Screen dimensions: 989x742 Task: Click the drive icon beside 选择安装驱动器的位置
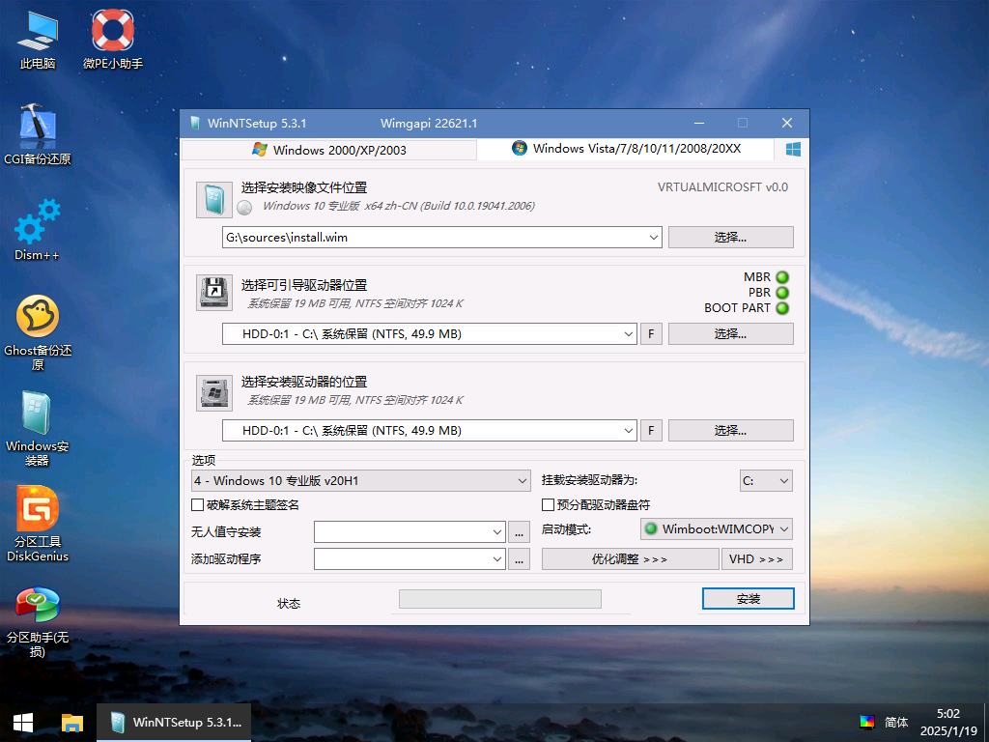[213, 393]
